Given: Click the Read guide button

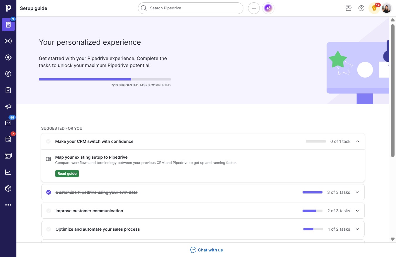Looking at the screenshot, I should tap(67, 174).
